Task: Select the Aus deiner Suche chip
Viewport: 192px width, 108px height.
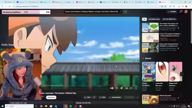Action: [154, 19]
